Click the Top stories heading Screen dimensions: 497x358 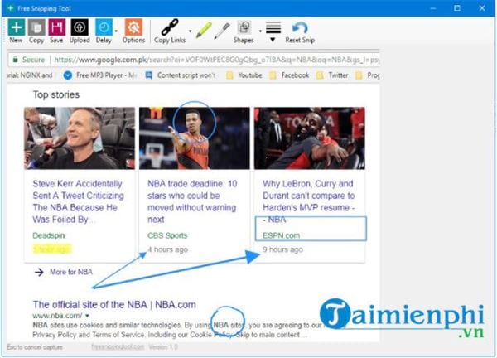coord(56,94)
